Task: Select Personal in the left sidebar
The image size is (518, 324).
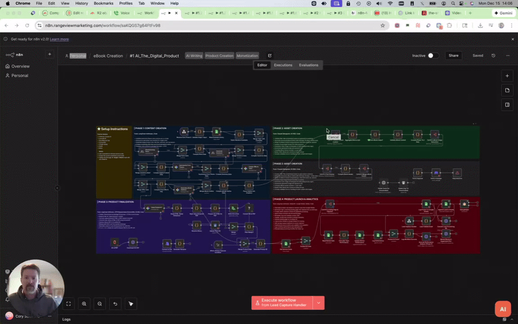Action: [x=19, y=75]
